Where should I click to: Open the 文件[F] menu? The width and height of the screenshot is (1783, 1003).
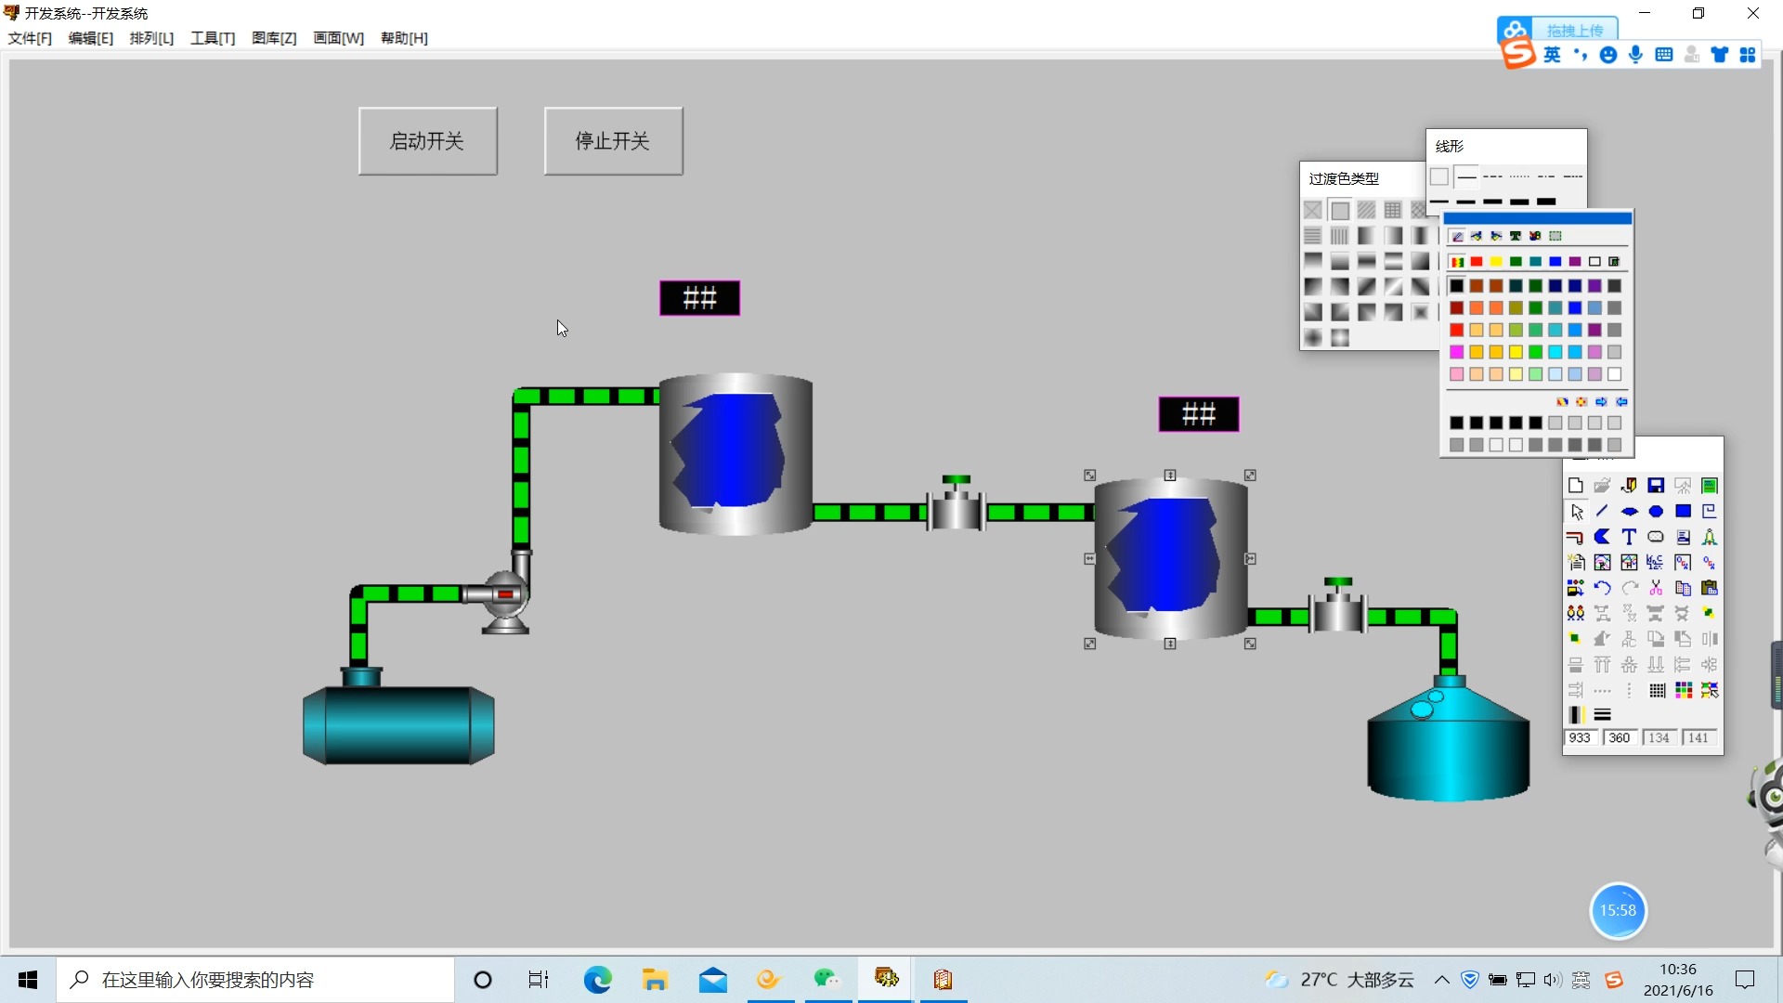click(x=30, y=38)
